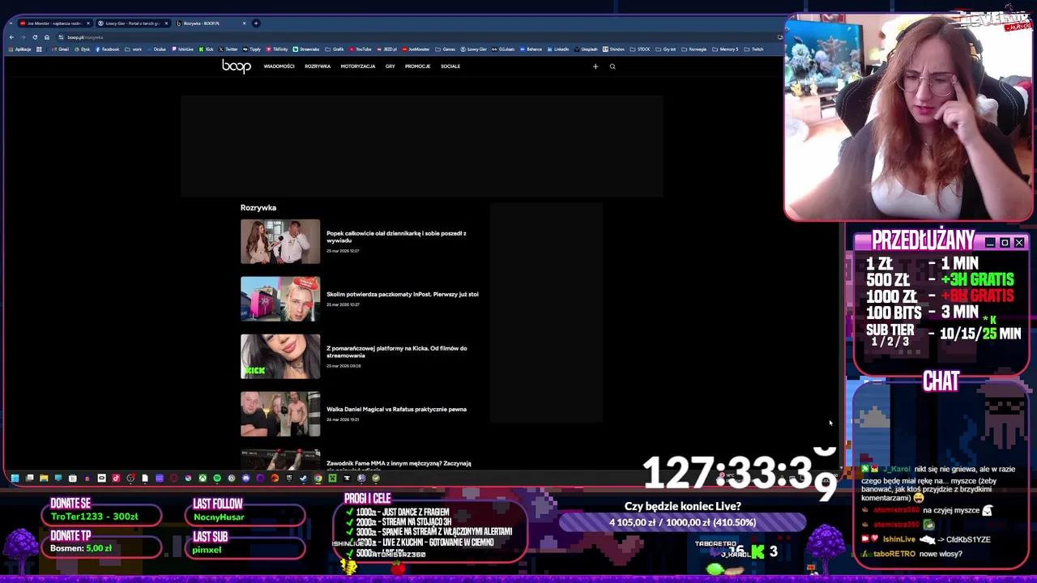The width and height of the screenshot is (1037, 583).
Task: Open Xbox app from taskbar
Action: point(203,478)
